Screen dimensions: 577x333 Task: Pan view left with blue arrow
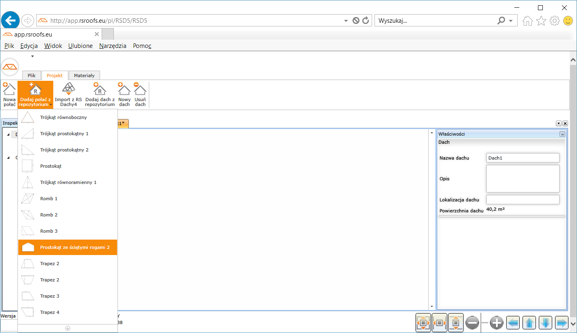click(513, 323)
